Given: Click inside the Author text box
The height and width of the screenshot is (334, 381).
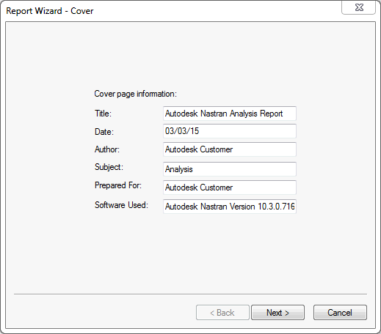Looking at the screenshot, I should click(230, 149).
